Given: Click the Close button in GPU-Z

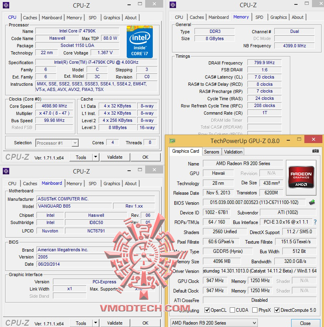Looking at the screenshot, I should click(306, 323).
